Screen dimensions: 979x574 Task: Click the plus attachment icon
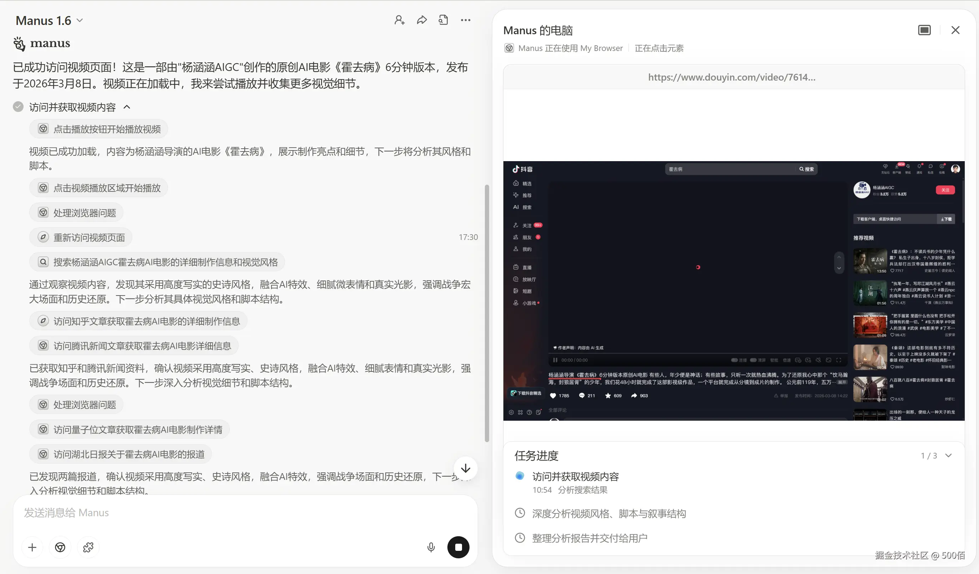[x=32, y=547]
